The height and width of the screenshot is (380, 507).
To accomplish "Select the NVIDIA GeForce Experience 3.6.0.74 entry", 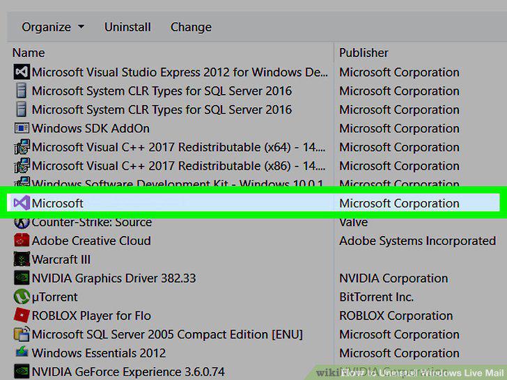I will click(x=128, y=372).
